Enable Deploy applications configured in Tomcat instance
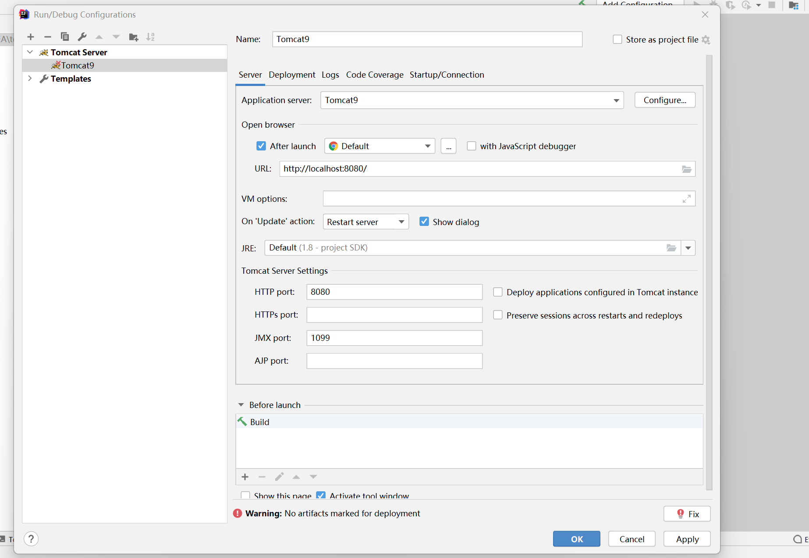 tap(498, 292)
